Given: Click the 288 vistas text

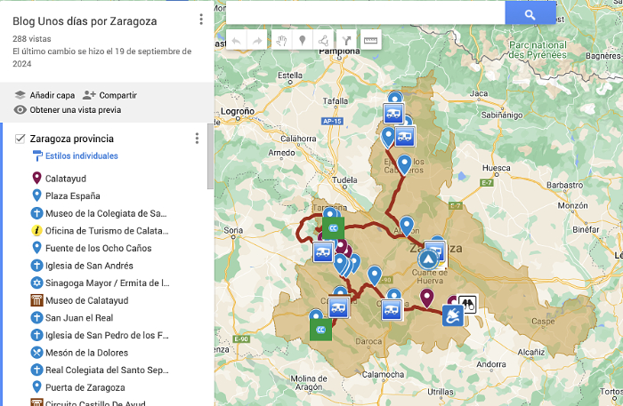Looking at the screenshot, I should 32,39.
